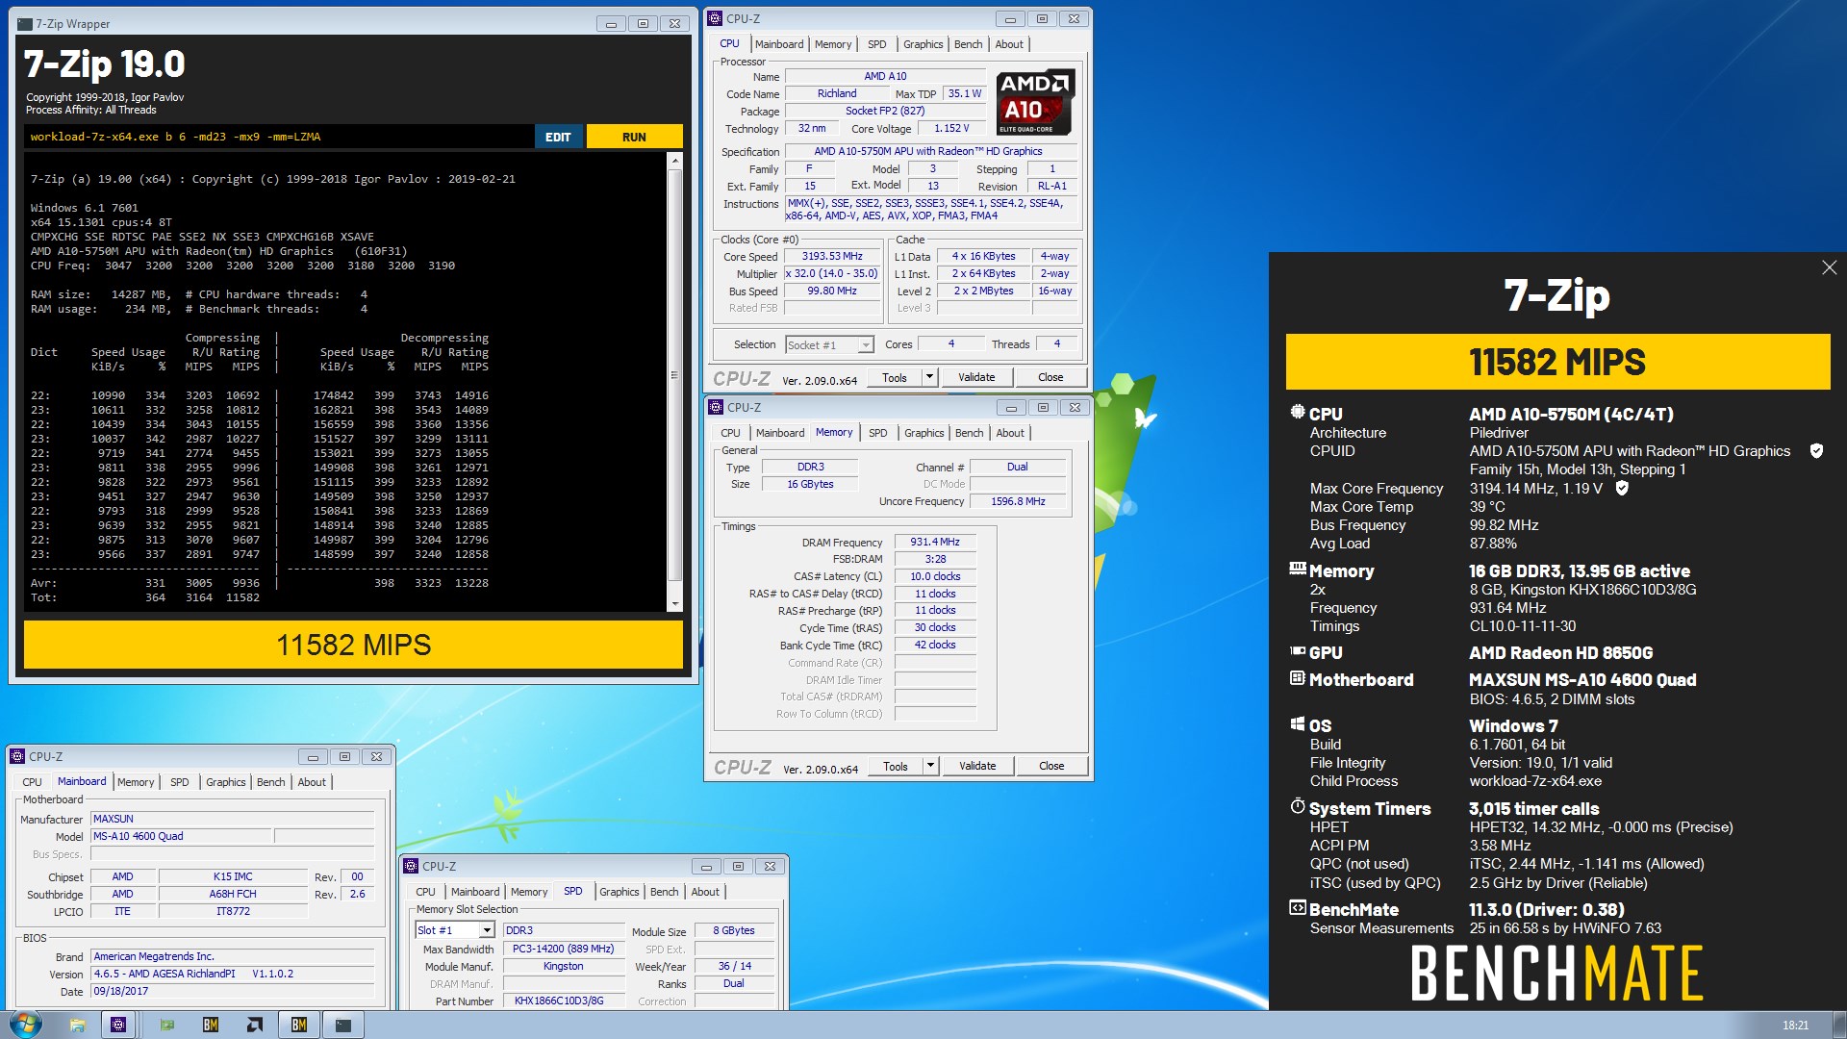Click the Uncore Frequency 1596.8 MHz value
The image size is (1847, 1039).
tap(1018, 501)
